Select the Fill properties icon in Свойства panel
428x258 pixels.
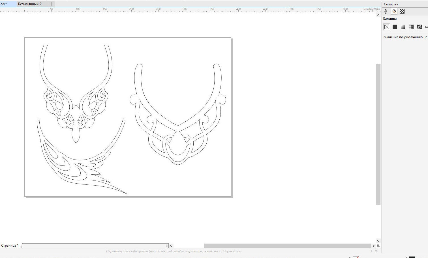(x=393, y=11)
